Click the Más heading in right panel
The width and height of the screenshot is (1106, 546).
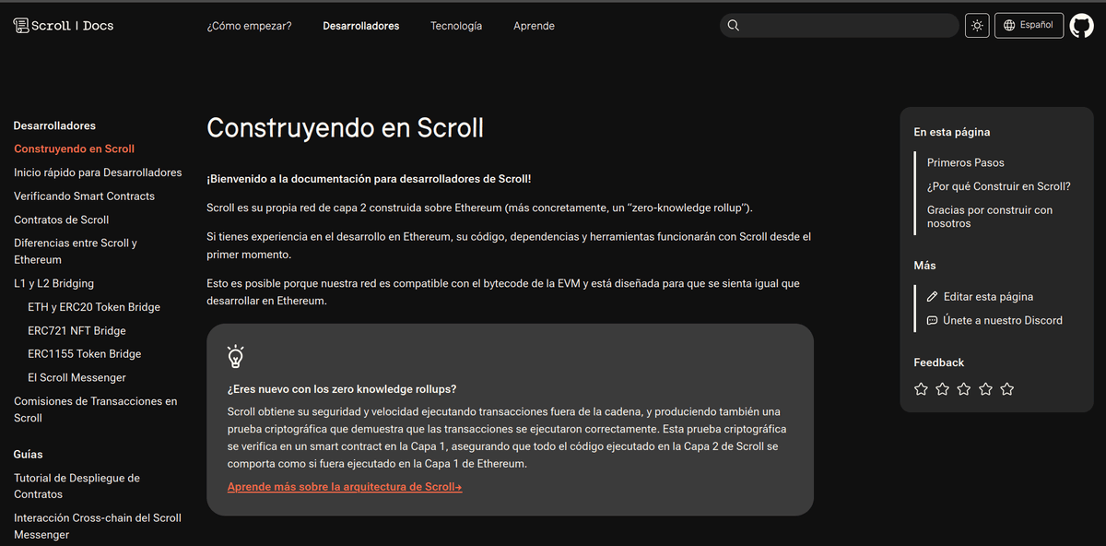click(x=924, y=266)
